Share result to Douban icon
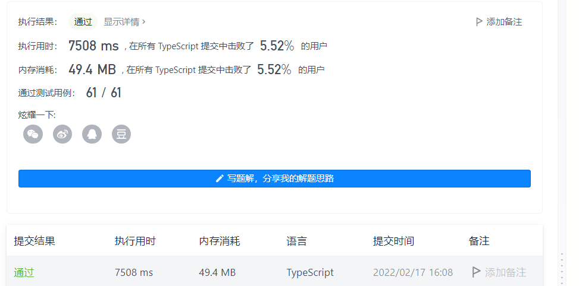This screenshot has width=579, height=286. pos(121,134)
